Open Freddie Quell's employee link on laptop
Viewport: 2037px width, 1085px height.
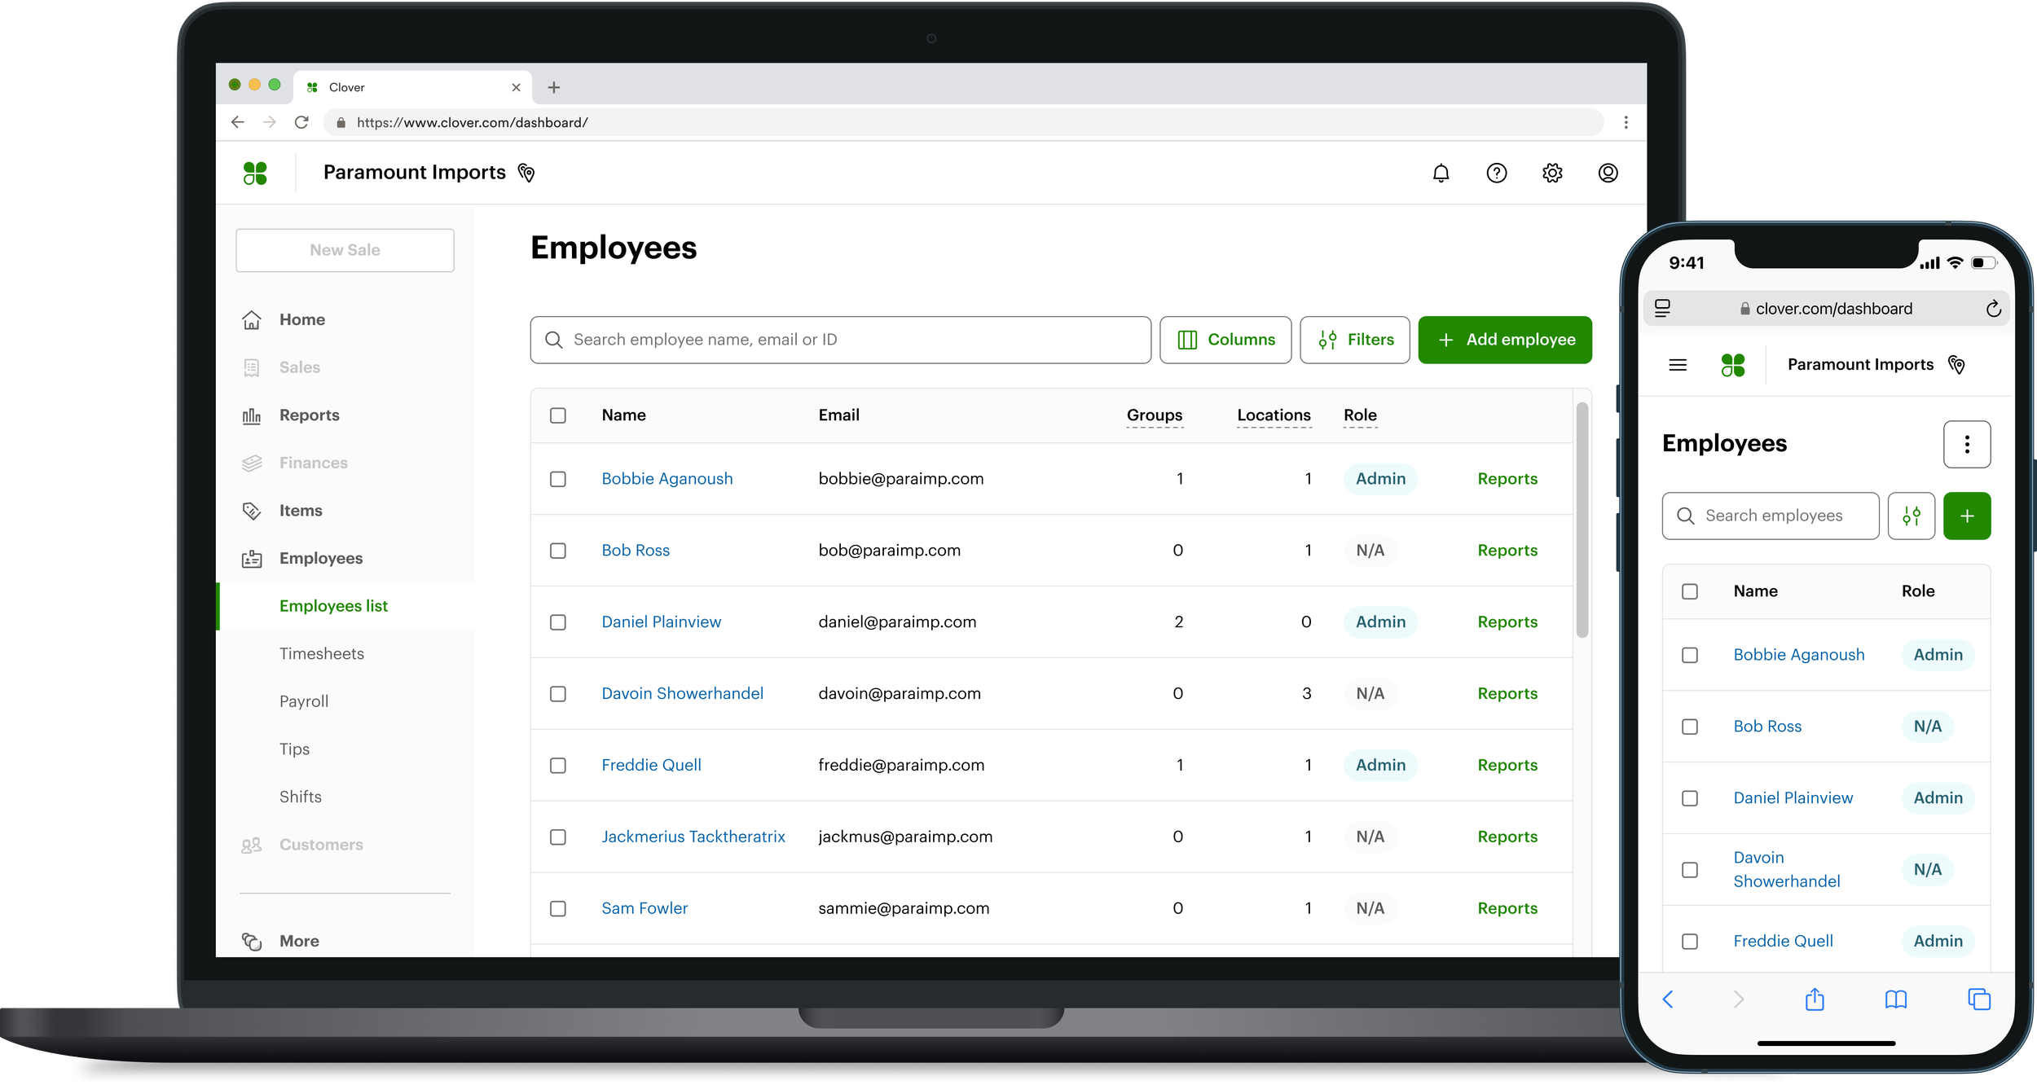(651, 765)
